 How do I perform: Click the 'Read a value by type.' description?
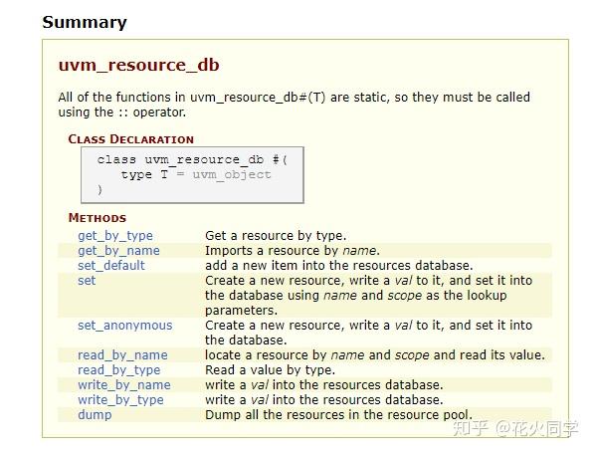click(270, 369)
